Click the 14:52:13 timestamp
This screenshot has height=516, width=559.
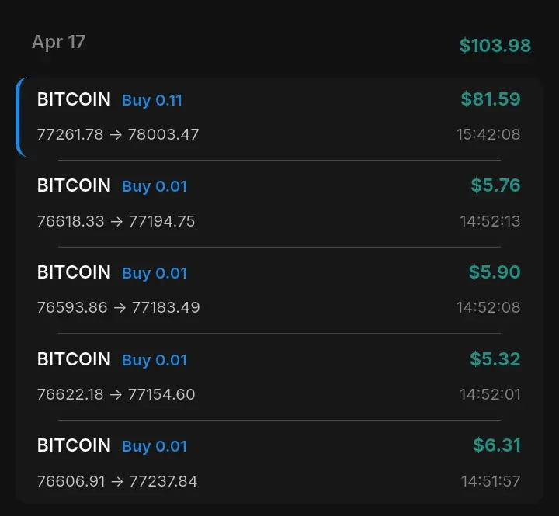[490, 221]
